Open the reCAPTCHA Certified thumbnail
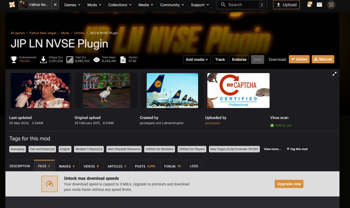The height and width of the screenshot is (208, 350). point(238,91)
